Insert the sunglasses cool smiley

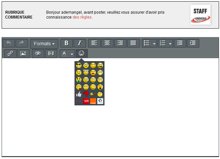(x=79, y=65)
